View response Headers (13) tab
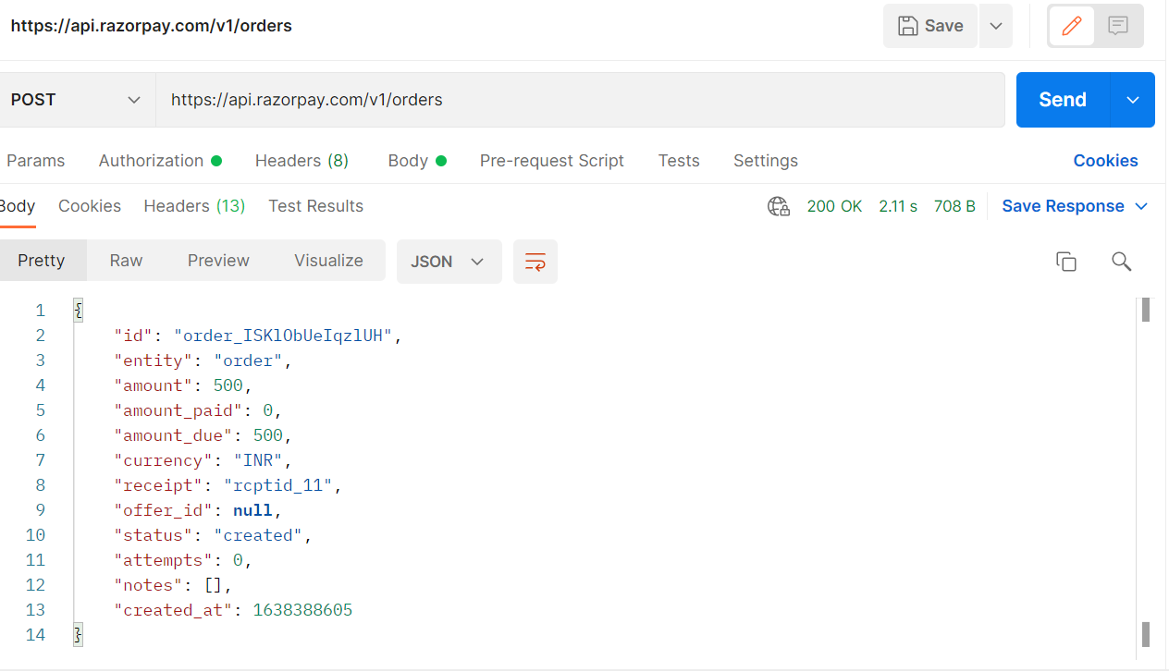This screenshot has width=1169, height=672. pyautogui.click(x=193, y=205)
